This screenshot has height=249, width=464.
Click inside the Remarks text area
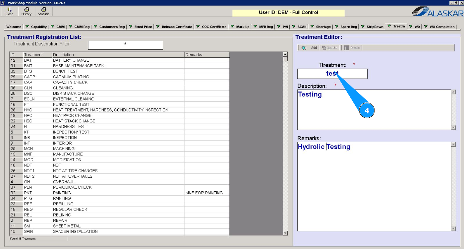(x=374, y=186)
